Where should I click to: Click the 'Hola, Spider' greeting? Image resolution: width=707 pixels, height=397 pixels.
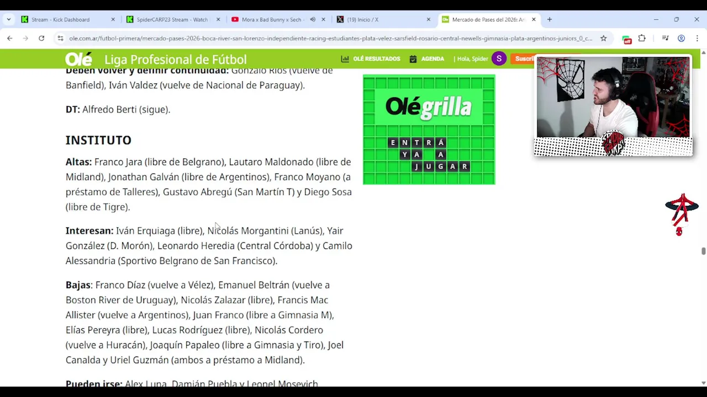coord(472,58)
